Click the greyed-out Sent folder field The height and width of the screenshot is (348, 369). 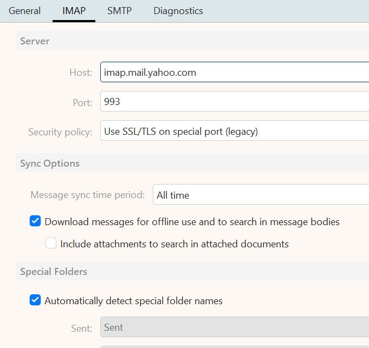[x=234, y=327]
